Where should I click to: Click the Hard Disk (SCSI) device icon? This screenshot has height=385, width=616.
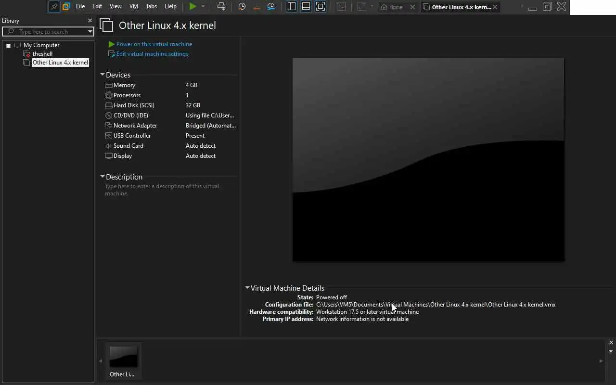tap(109, 105)
